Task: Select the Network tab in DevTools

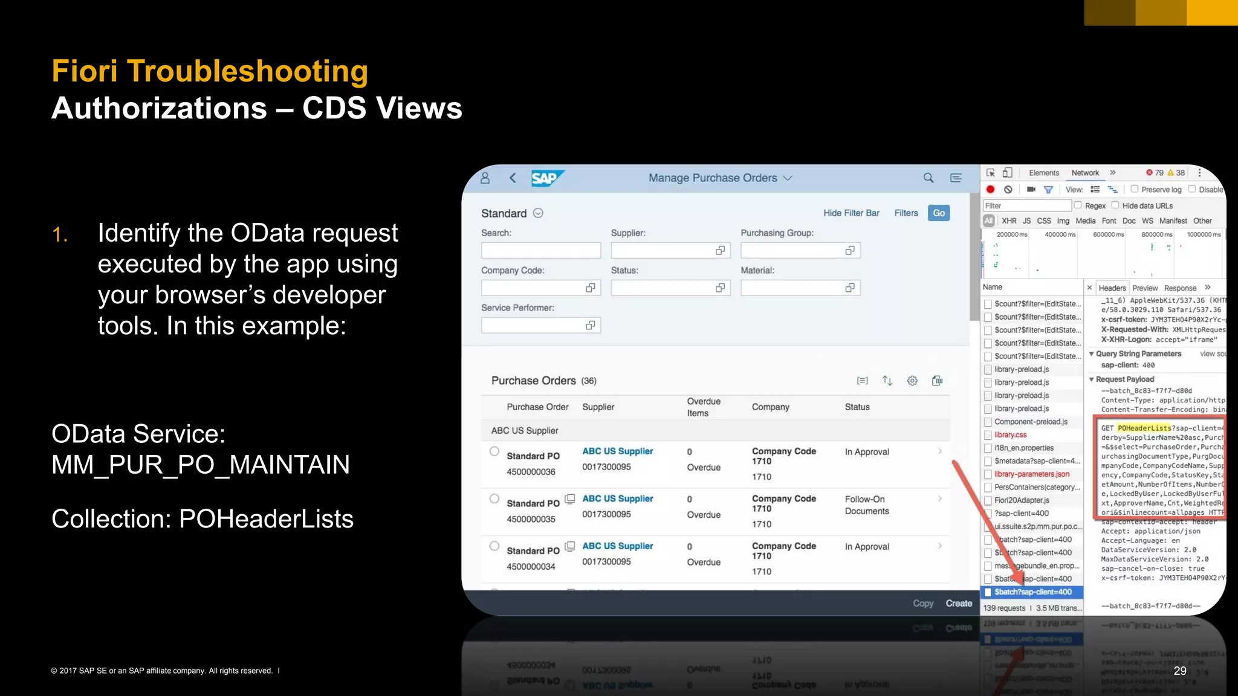Action: coord(1085,173)
